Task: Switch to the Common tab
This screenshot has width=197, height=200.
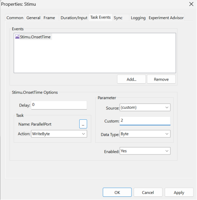Action: tap(15, 18)
